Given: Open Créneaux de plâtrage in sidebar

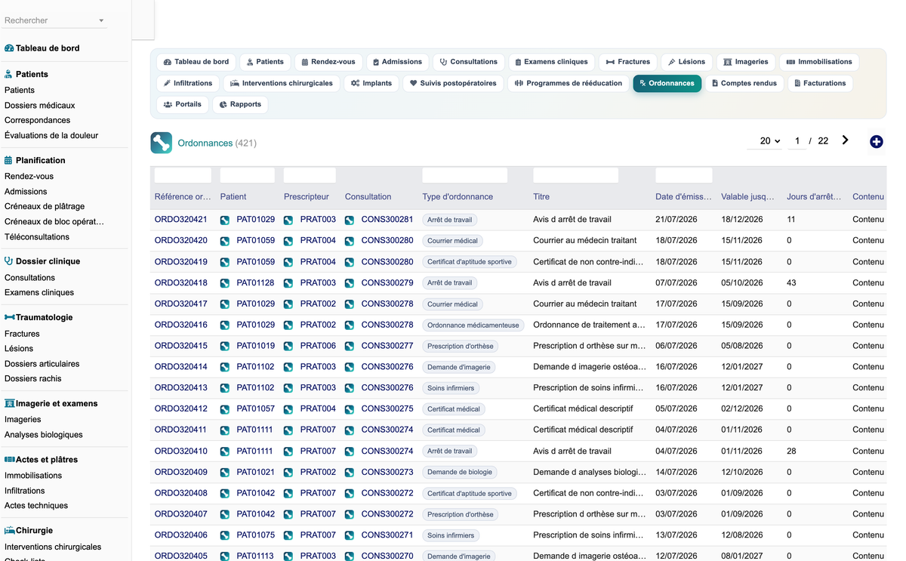Looking at the screenshot, I should [45, 207].
